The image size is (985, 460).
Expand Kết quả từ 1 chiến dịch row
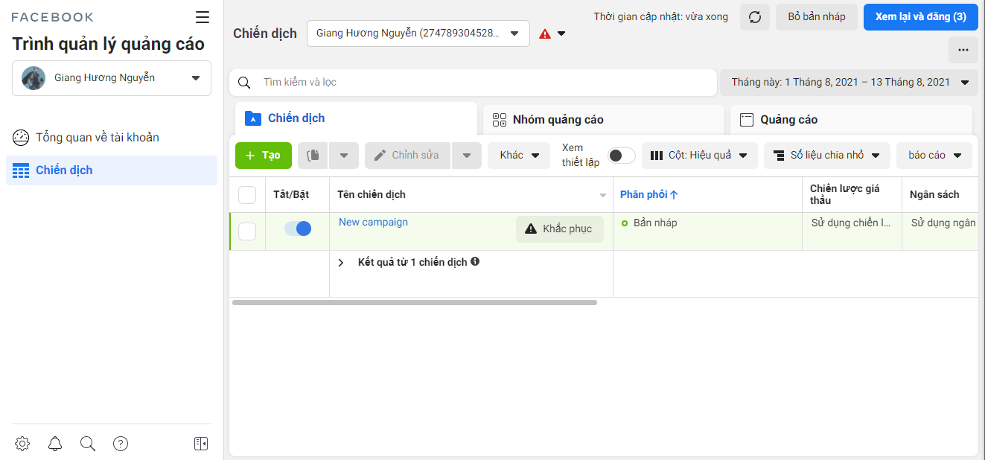tap(341, 263)
